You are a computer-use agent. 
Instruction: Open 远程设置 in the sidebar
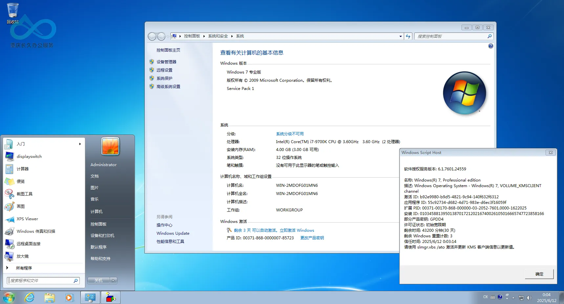tap(164, 70)
